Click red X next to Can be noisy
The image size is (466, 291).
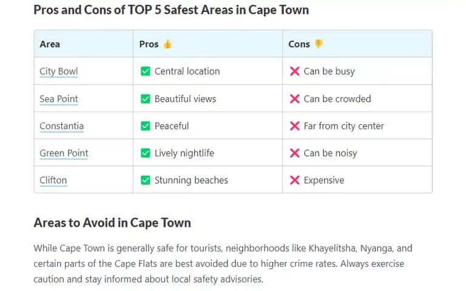tap(294, 153)
